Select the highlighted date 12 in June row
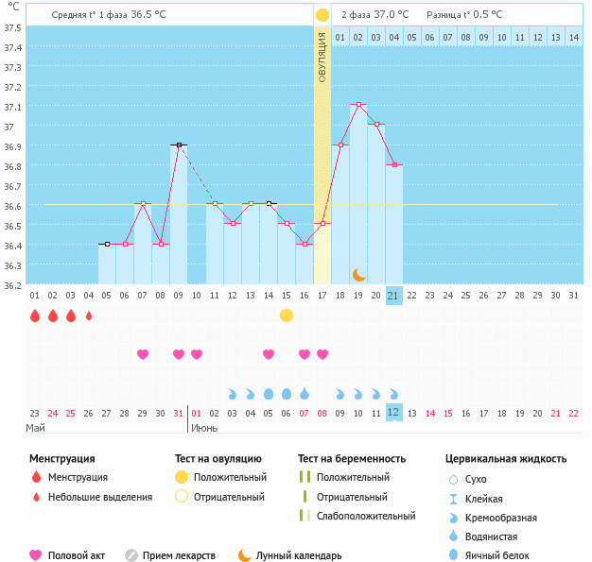This screenshot has width=592, height=562. 394,413
